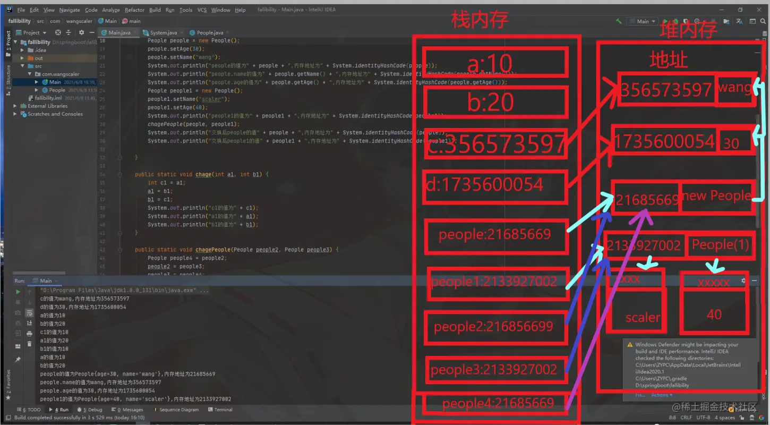Open the Edit menu
The height and width of the screenshot is (425, 770).
pyautogui.click(x=34, y=10)
